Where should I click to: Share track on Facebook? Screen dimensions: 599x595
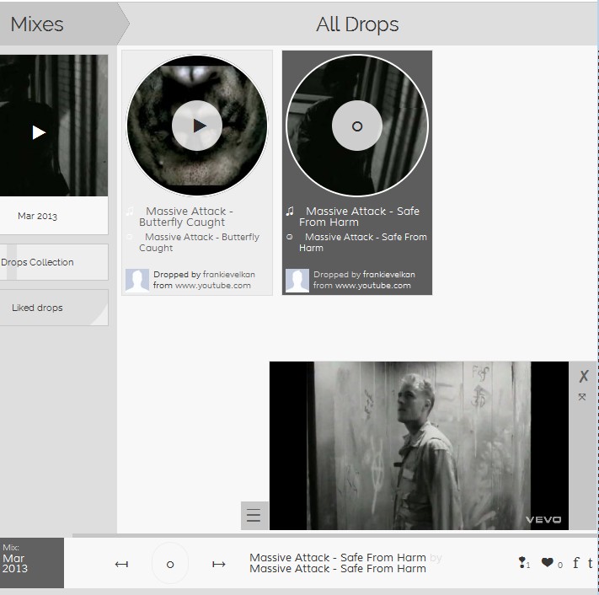click(x=575, y=562)
